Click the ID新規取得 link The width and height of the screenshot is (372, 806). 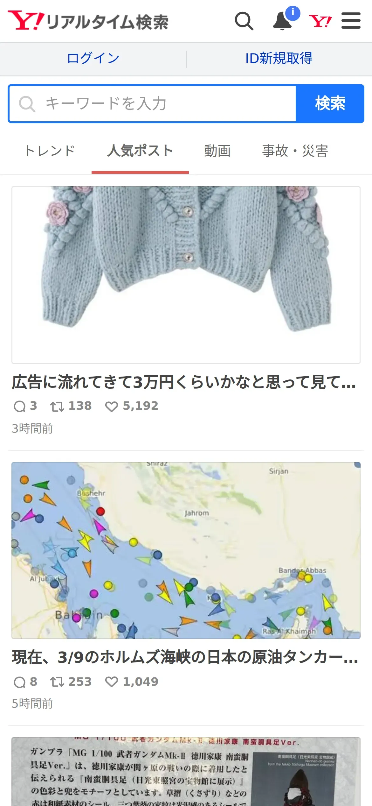279,59
